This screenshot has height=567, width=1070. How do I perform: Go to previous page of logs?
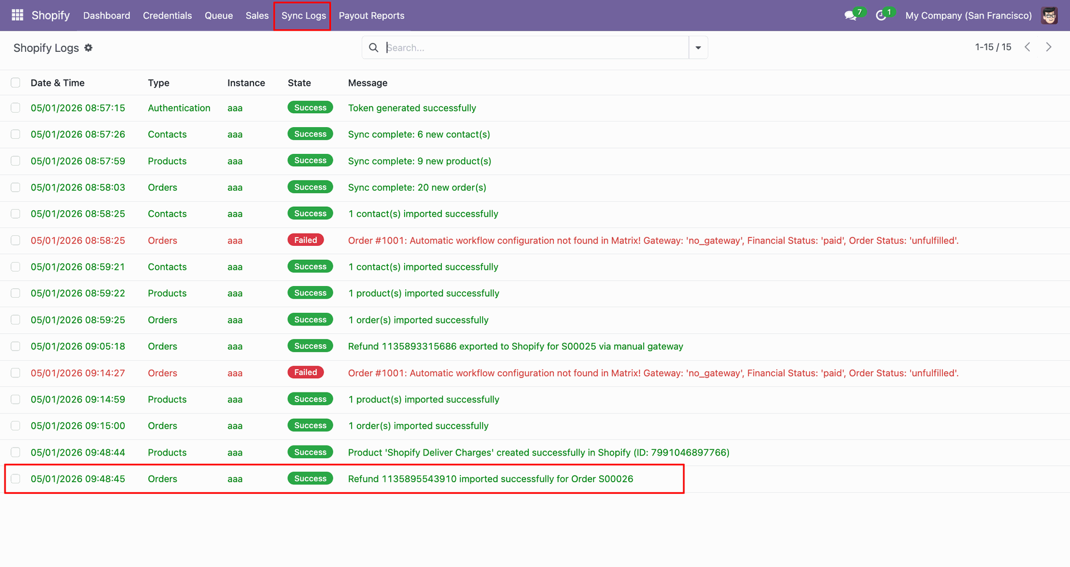pos(1027,47)
